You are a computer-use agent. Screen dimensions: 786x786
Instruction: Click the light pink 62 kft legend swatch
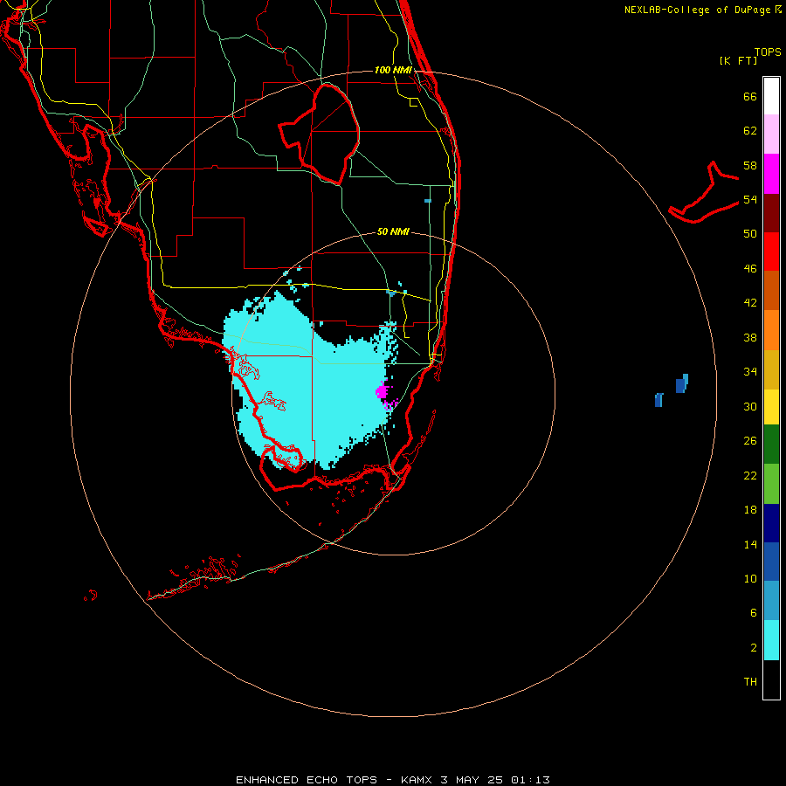point(771,134)
